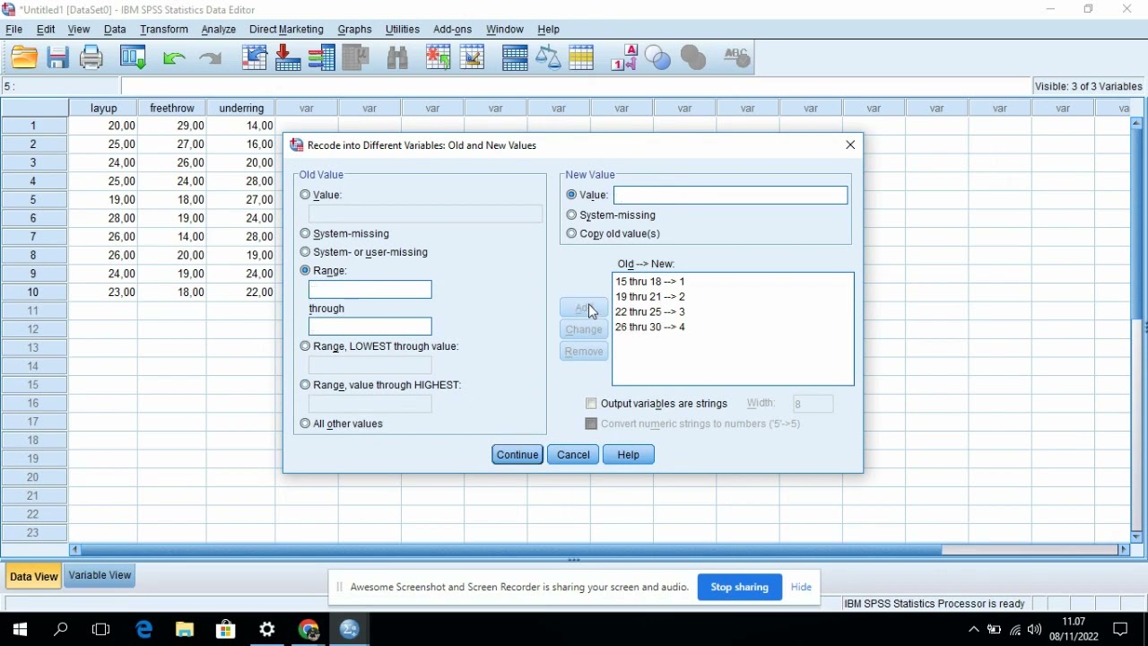Viewport: 1148px width, 646px height.
Task: Select Range, value through HIGHEST
Action: [x=306, y=385]
